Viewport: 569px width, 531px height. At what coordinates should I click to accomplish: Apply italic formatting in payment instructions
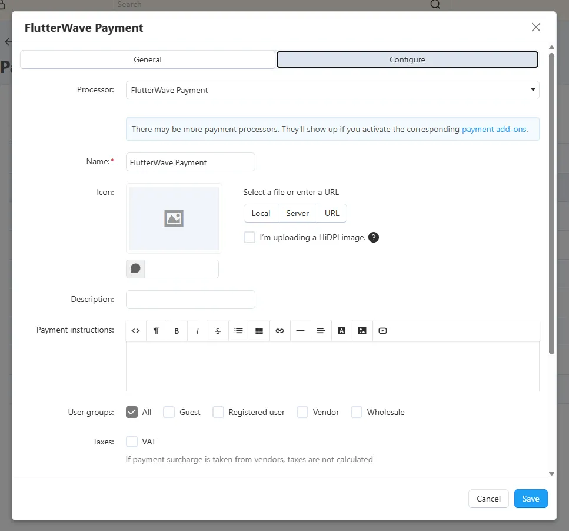pyautogui.click(x=197, y=331)
